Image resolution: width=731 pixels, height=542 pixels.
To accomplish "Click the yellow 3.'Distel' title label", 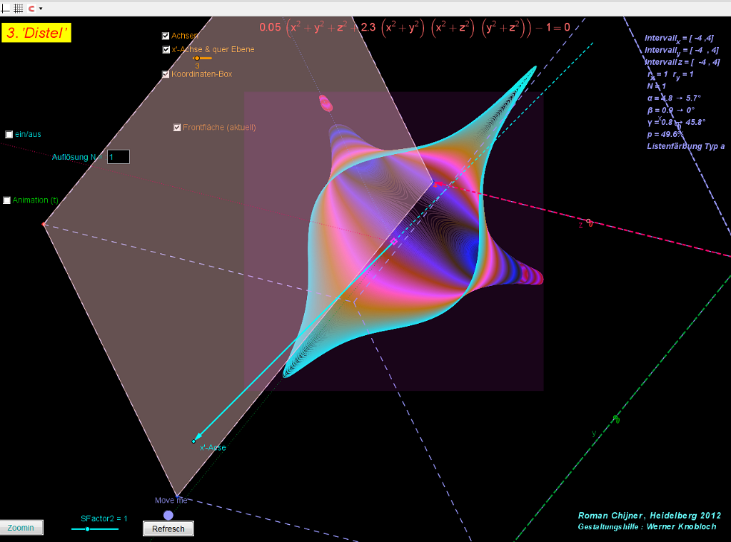I will point(37,33).
